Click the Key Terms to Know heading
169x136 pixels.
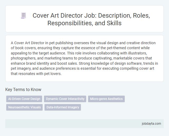pyautogui.click(x=23, y=89)
